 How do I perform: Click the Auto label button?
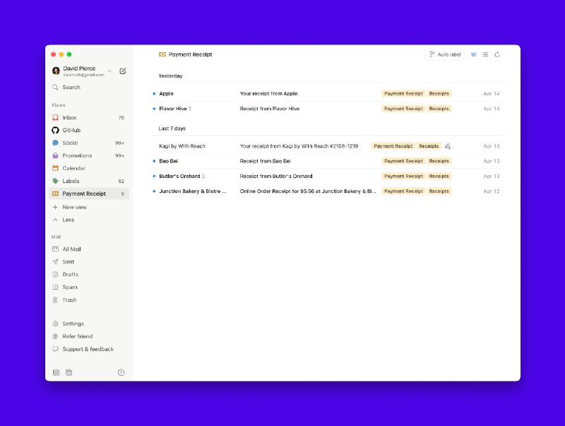point(444,54)
